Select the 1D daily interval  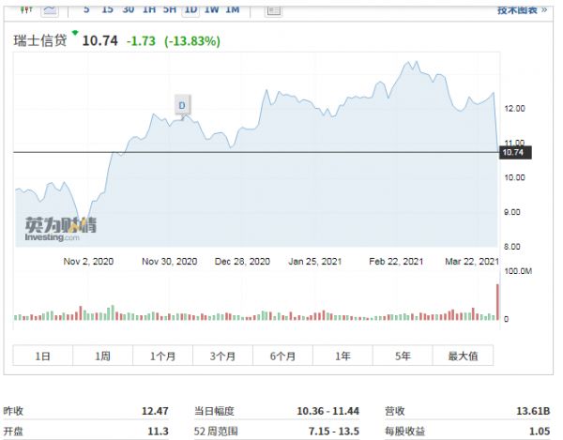(x=190, y=8)
